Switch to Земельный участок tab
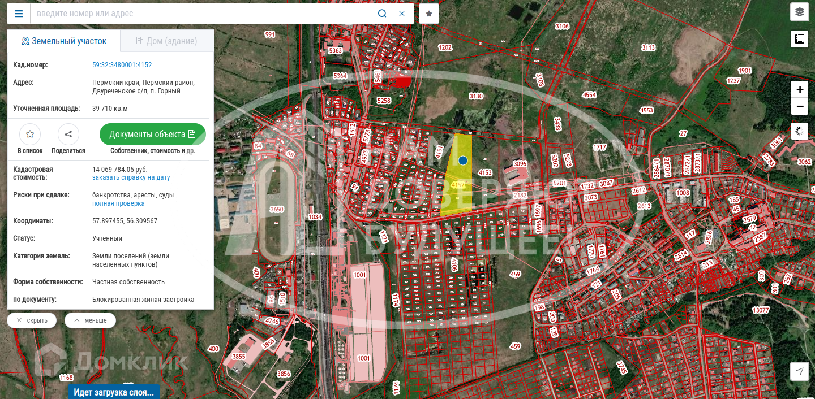The image size is (815, 399). pos(63,41)
